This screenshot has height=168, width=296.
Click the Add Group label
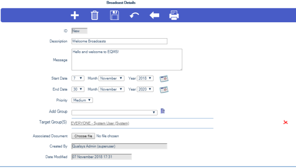click(58, 111)
